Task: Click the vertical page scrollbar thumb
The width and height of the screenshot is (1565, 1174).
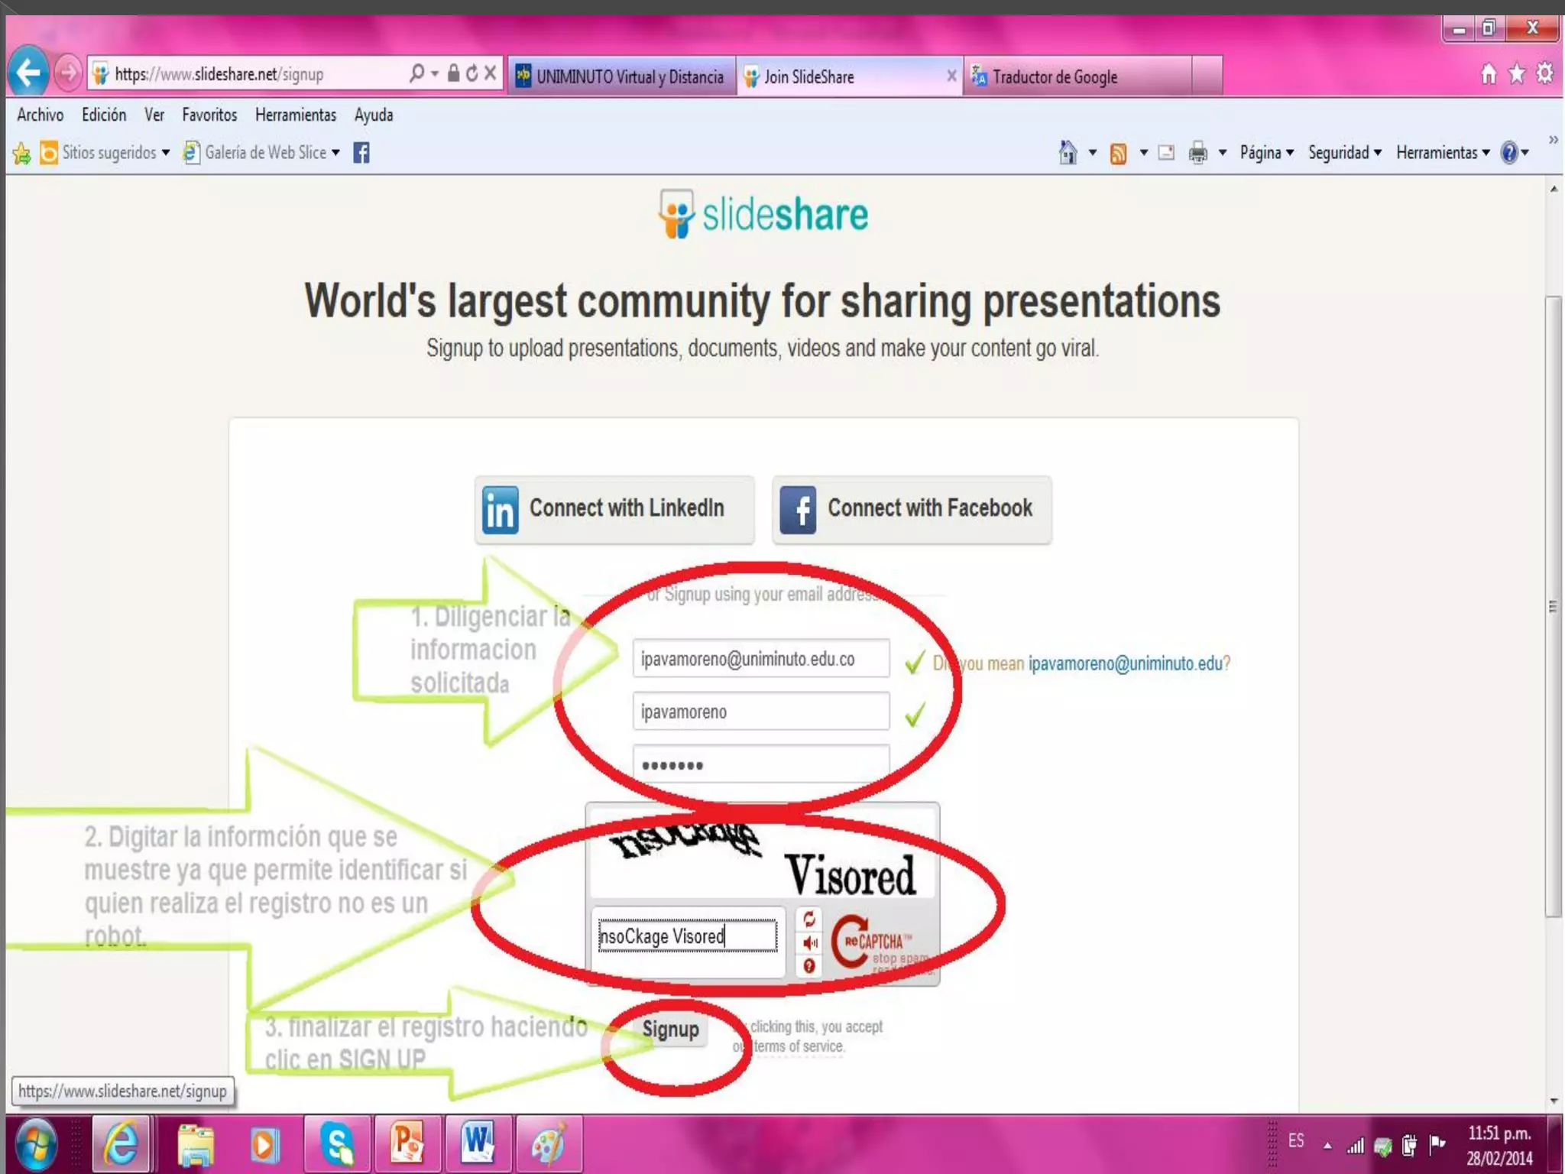Action: (1553, 605)
